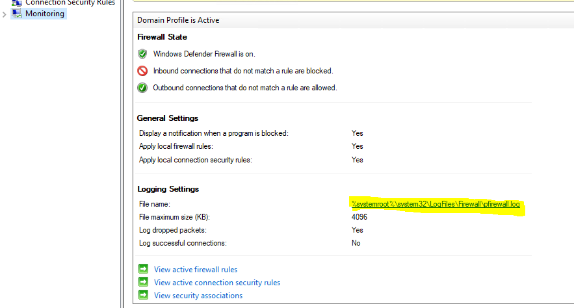Click Yes value for local connection security rules

(x=358, y=160)
